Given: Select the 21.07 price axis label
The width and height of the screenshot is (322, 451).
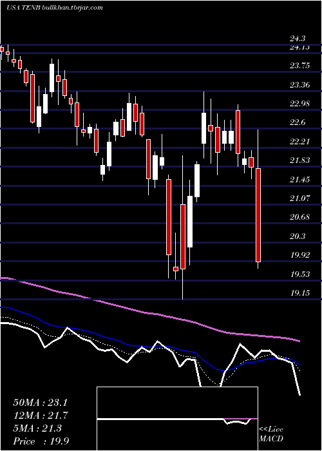Looking at the screenshot, I should (x=300, y=198).
